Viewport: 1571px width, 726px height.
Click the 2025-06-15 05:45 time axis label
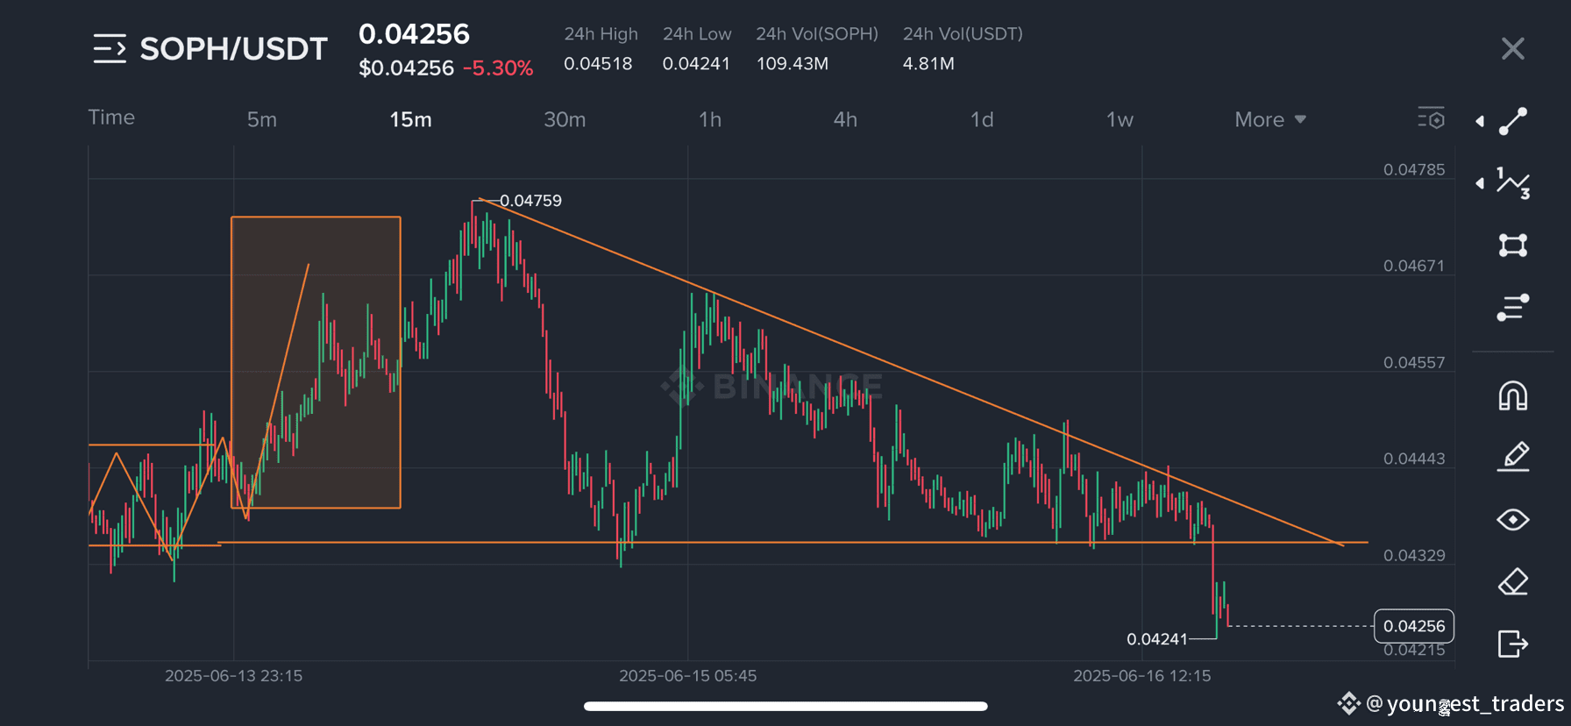tap(688, 676)
